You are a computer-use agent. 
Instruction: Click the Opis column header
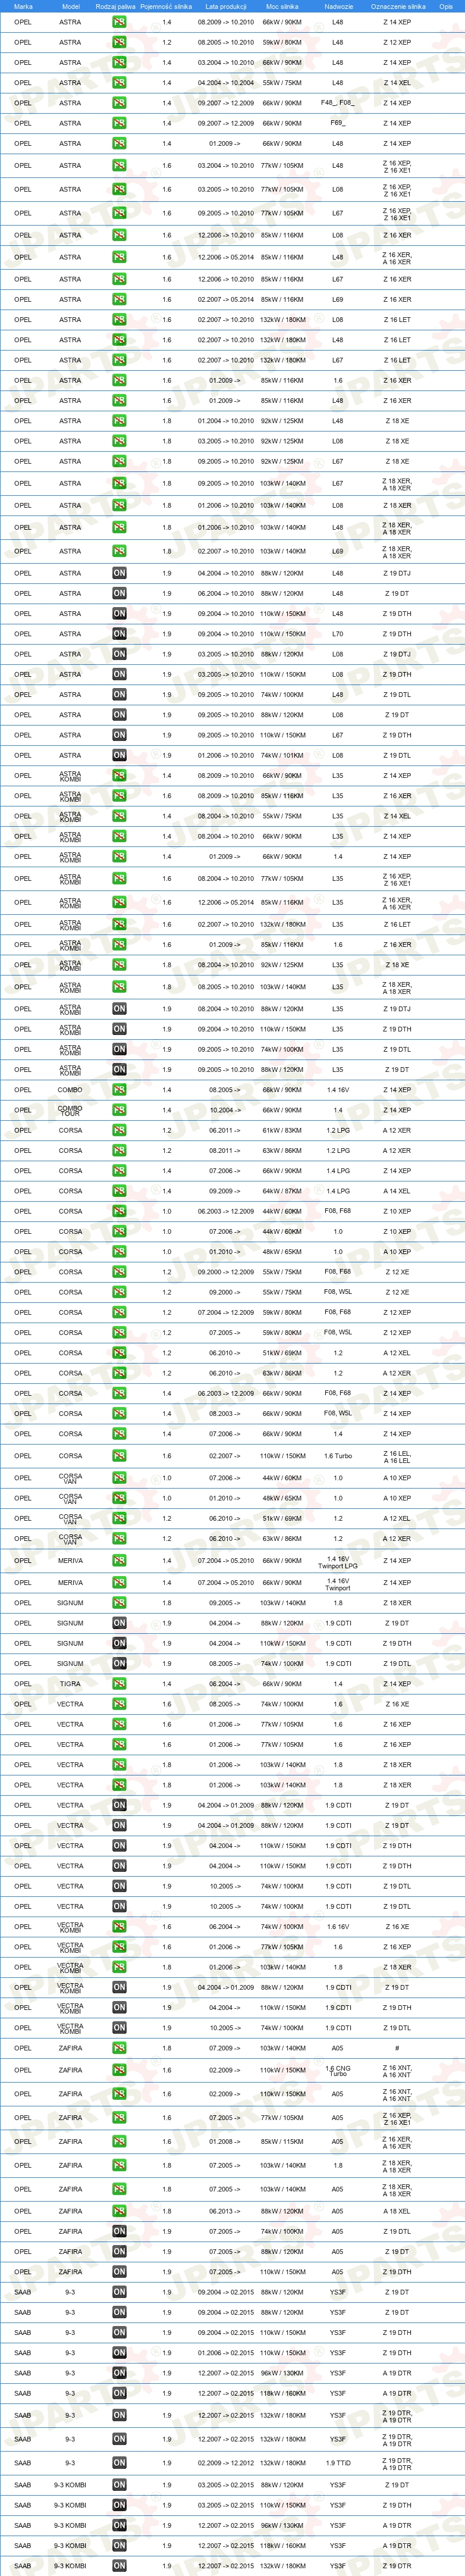[x=446, y=6]
